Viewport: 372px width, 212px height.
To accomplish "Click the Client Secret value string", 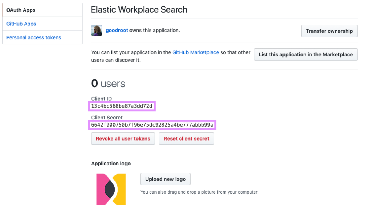I will 152,125.
